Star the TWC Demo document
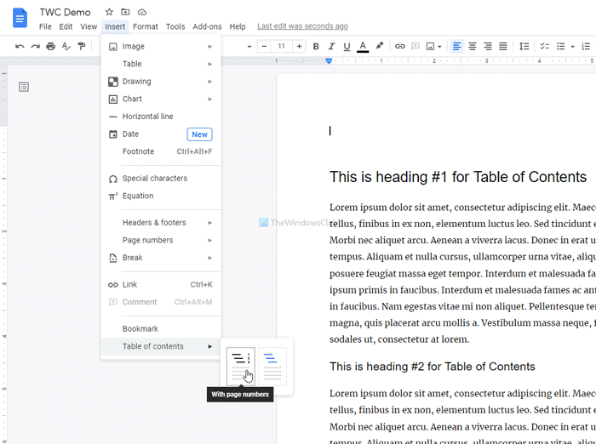Viewport: 596px width, 444px height. tap(109, 12)
